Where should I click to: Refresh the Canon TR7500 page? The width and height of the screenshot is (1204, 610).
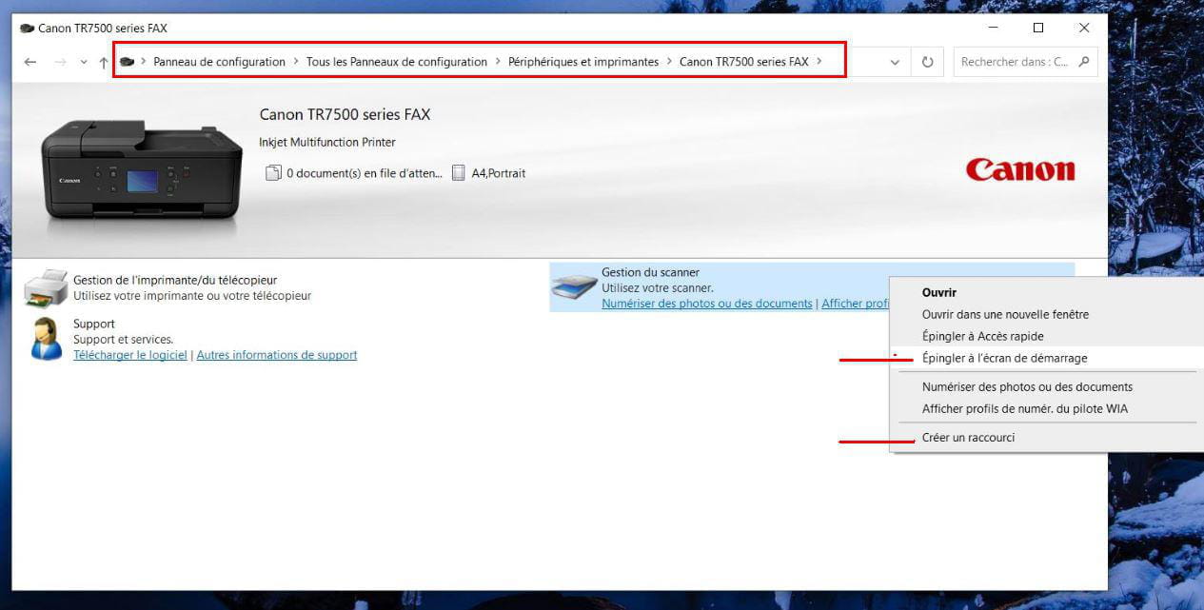[x=928, y=63]
